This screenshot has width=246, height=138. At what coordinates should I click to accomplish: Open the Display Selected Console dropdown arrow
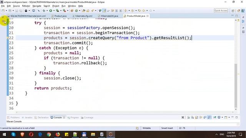point(222,117)
